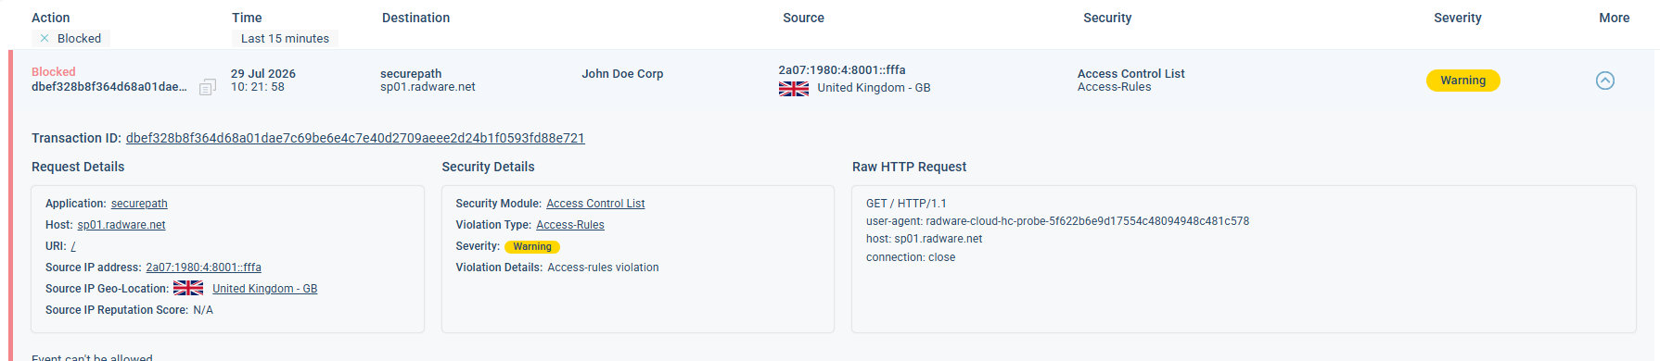Select Access-Rules text in Security column
The height and width of the screenshot is (361, 1660).
1114,87
